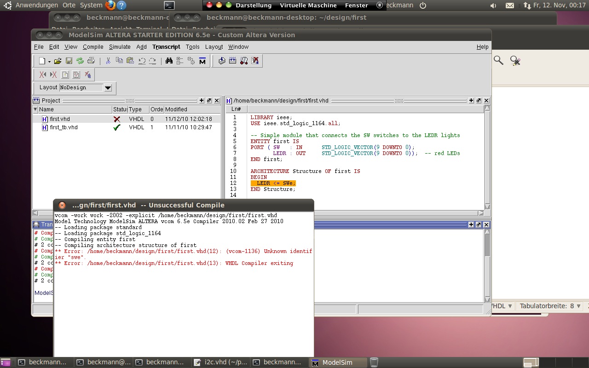Undock the Project pane
The image size is (589, 368).
(x=209, y=101)
